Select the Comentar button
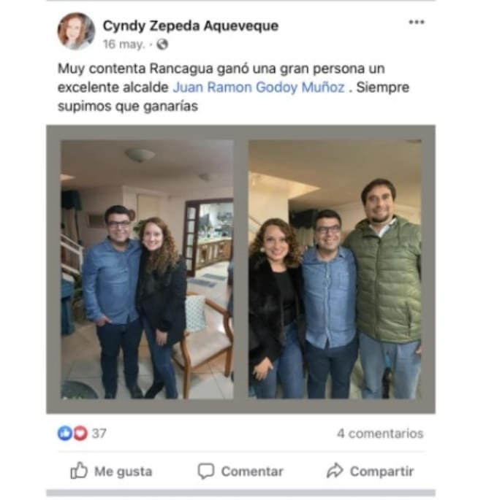 tap(240, 471)
